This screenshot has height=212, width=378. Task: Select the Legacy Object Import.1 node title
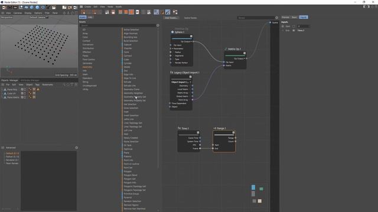187,72
